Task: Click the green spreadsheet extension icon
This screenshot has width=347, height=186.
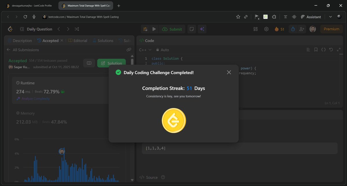Action: click(x=265, y=17)
